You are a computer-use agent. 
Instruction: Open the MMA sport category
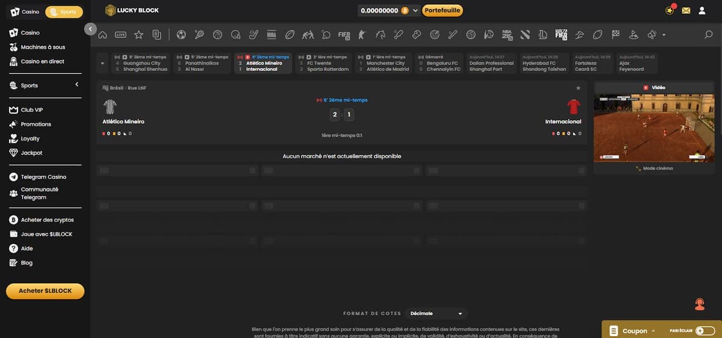[271, 35]
